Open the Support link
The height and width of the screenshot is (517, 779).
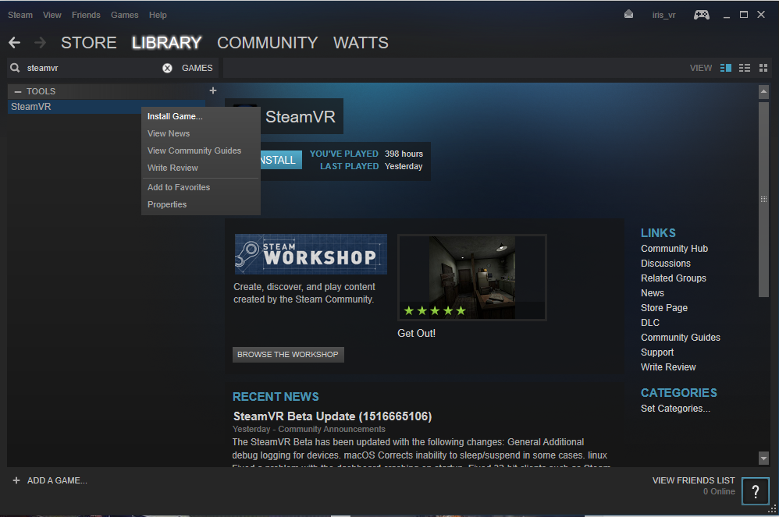657,352
